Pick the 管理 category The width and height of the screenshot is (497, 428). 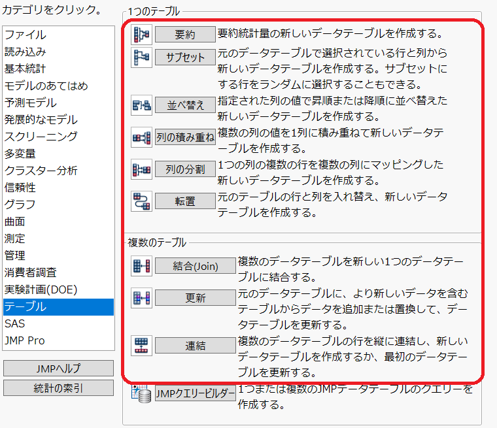coord(58,255)
